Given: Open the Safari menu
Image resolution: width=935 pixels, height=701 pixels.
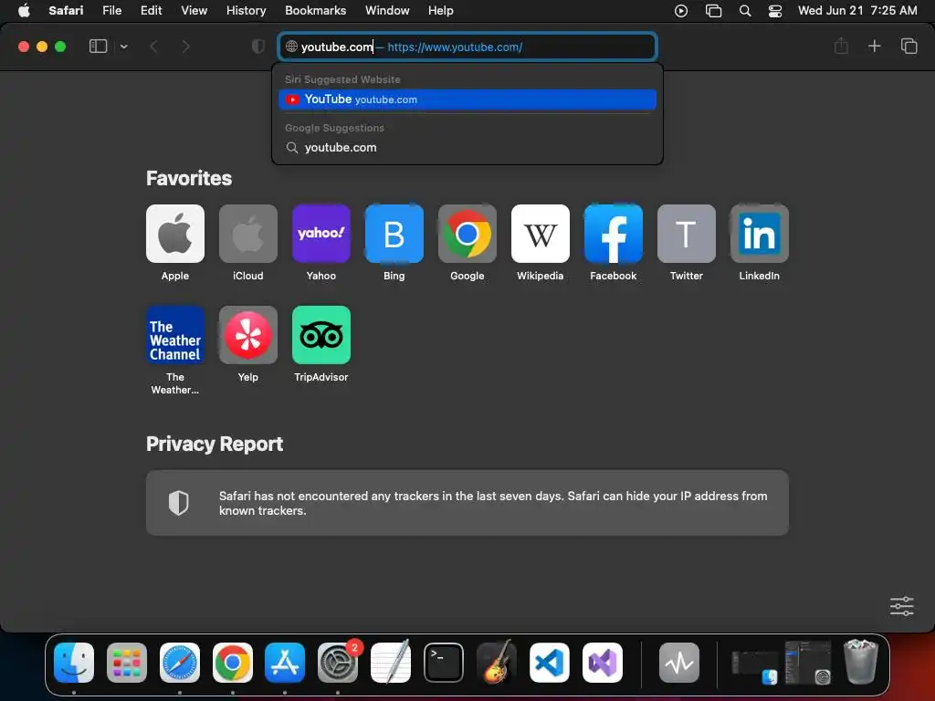Looking at the screenshot, I should coord(66,11).
